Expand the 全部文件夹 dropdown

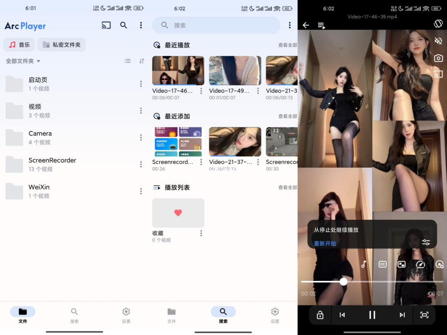[x=23, y=61]
